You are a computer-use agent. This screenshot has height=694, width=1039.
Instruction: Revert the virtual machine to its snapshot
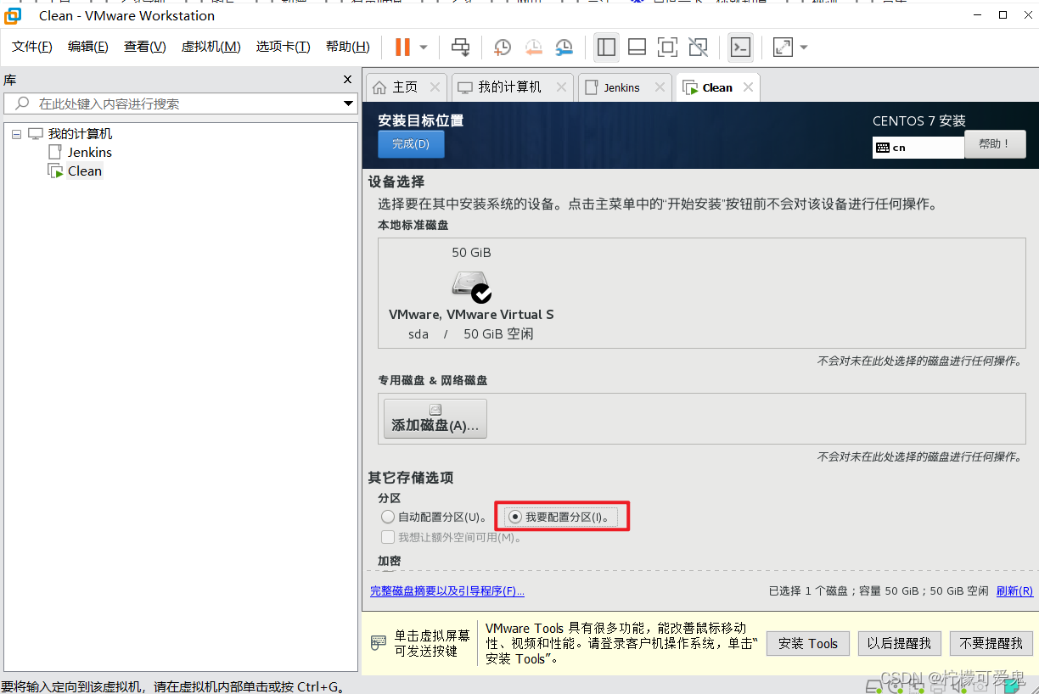pyautogui.click(x=534, y=48)
